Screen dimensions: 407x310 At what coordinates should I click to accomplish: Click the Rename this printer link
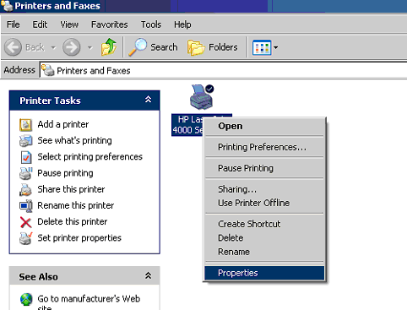click(76, 205)
